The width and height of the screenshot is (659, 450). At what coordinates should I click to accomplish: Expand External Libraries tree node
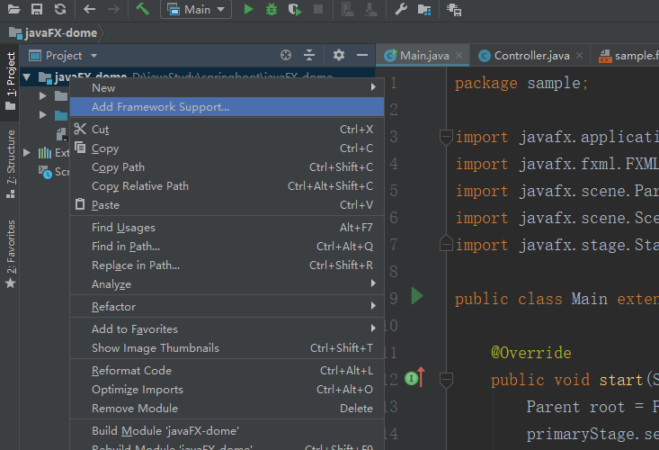pyautogui.click(x=27, y=153)
